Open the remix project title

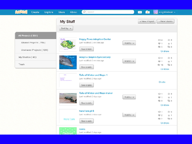pyautogui.click(x=82, y=129)
